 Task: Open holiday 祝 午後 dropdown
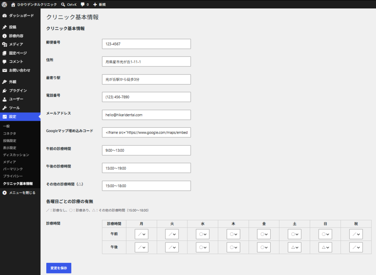356,247
